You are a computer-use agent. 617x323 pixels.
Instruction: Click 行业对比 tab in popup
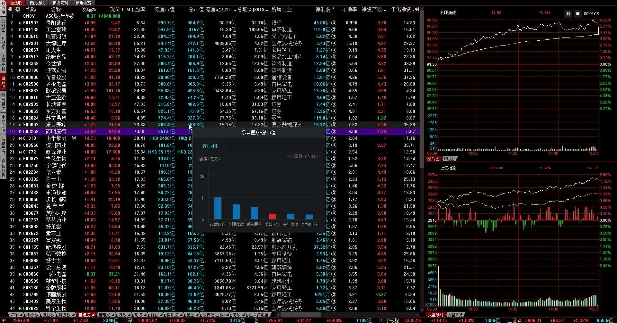pos(210,146)
